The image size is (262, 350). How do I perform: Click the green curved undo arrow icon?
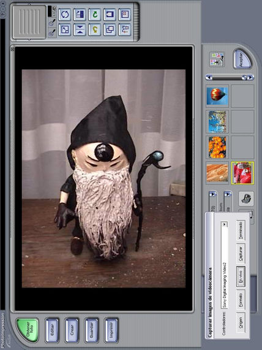(95, 15)
